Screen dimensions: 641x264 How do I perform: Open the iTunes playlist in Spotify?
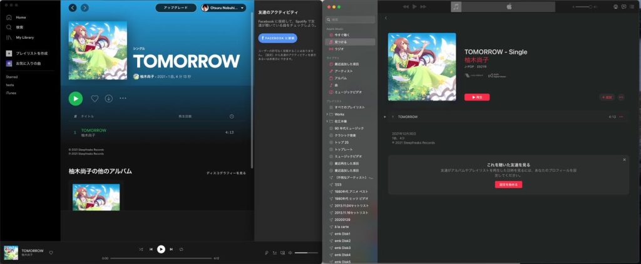point(11,93)
